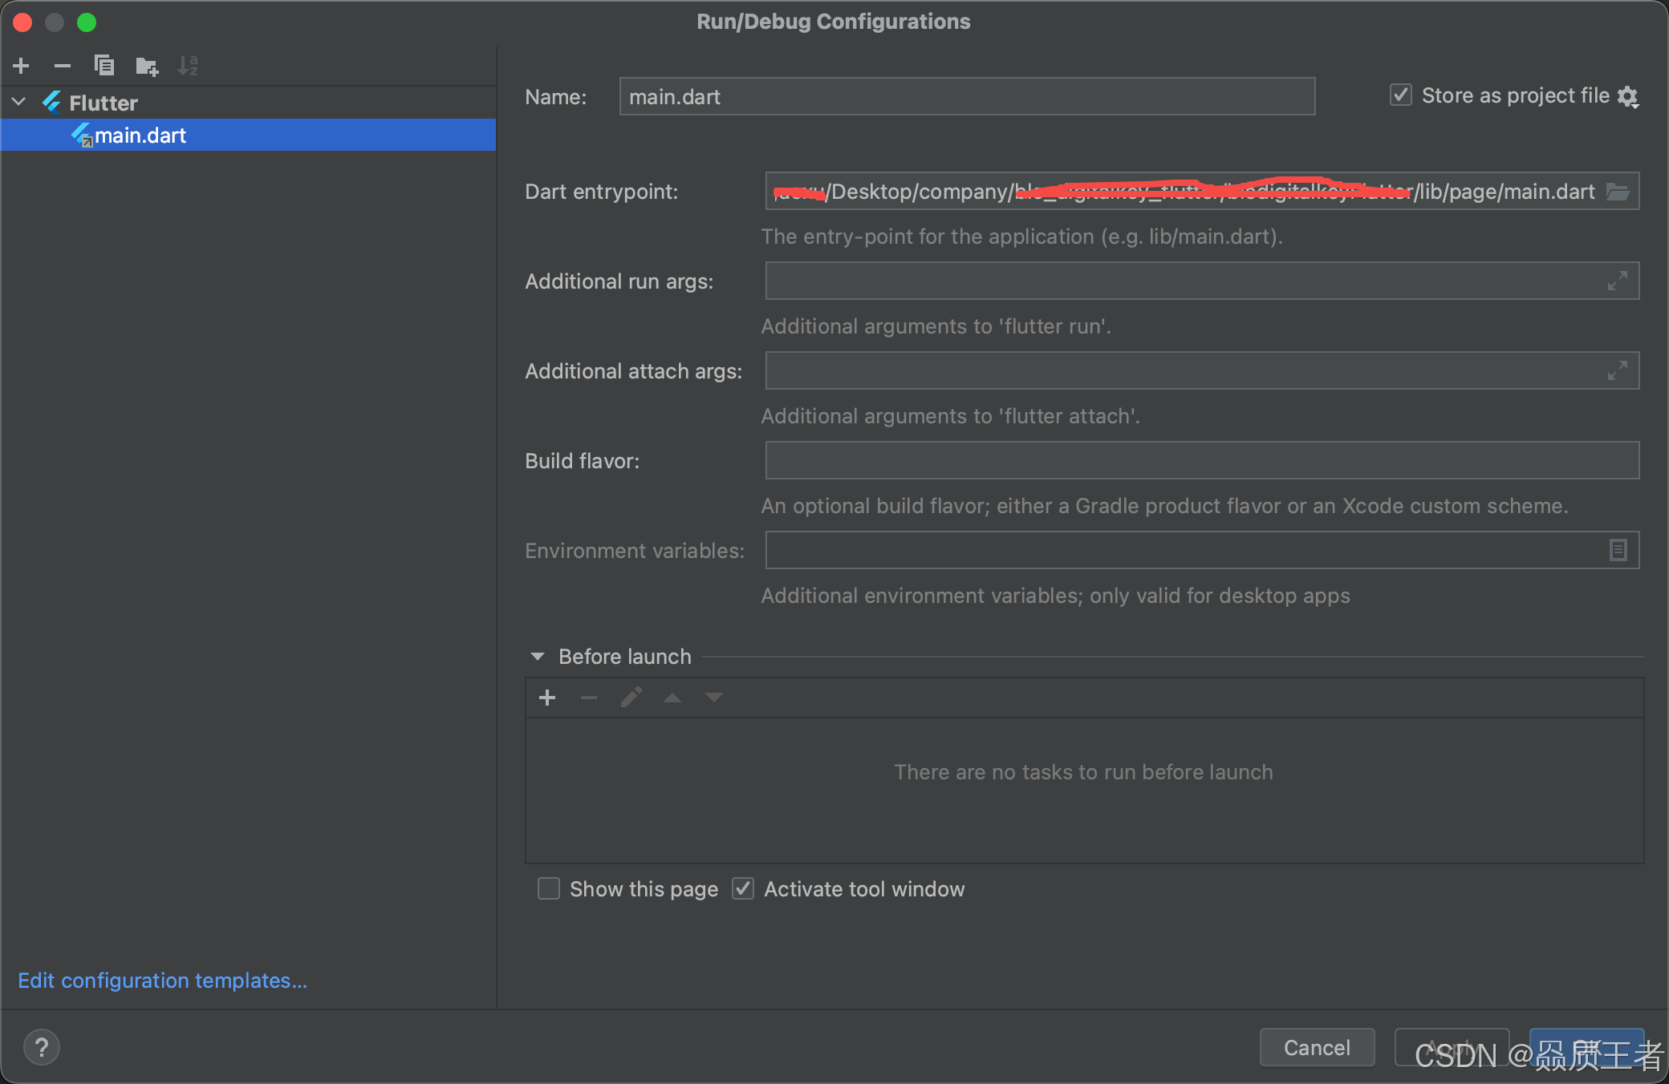The height and width of the screenshot is (1084, 1669).
Task: Open project file storage settings gear
Action: tap(1628, 97)
